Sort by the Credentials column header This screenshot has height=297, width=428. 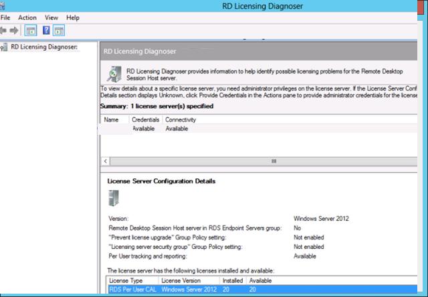145,119
